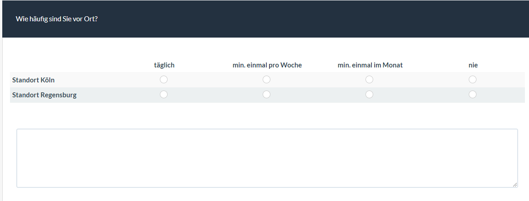Set Standort Regensburg to nie
This screenshot has height=201, width=529.
pos(473,95)
